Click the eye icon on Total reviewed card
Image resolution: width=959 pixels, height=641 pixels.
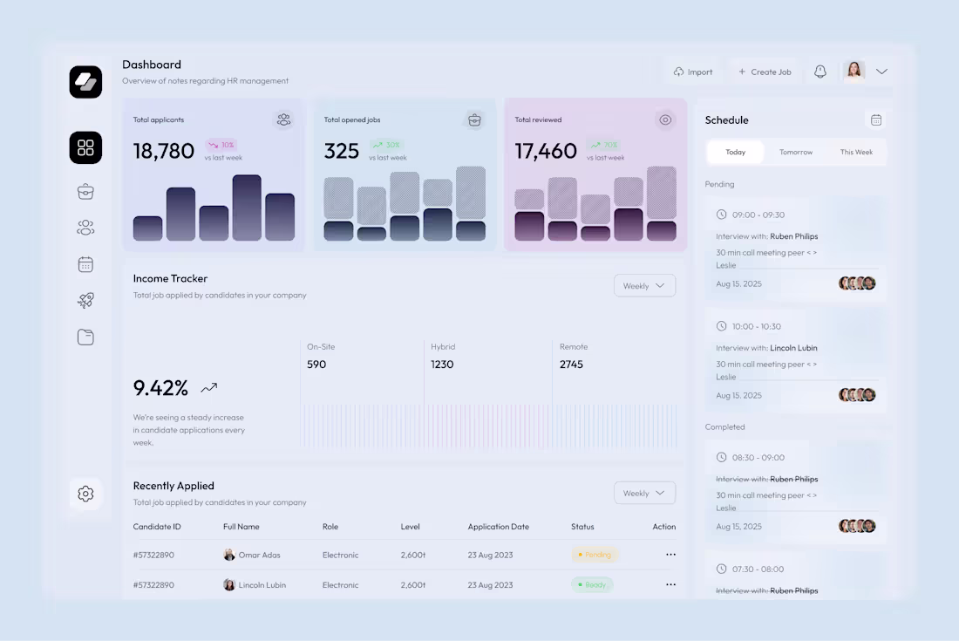click(x=665, y=119)
